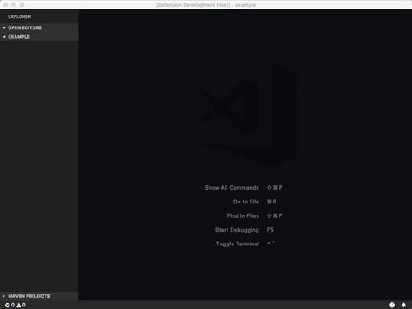Click Go to File hint text
The image size is (412, 309).
point(246,202)
